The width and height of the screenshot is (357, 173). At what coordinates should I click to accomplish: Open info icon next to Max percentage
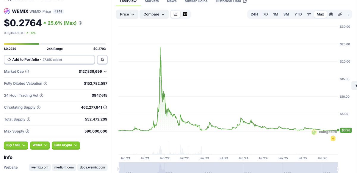pyautogui.click(x=80, y=23)
